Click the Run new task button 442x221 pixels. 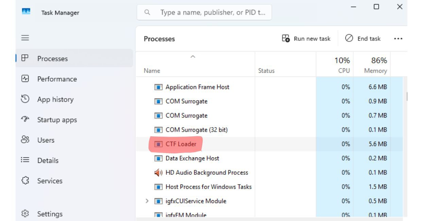click(306, 38)
